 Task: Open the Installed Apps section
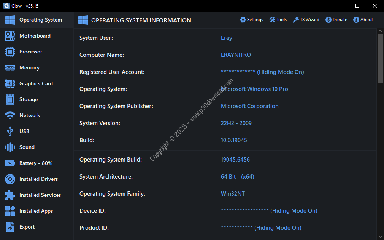click(36, 211)
